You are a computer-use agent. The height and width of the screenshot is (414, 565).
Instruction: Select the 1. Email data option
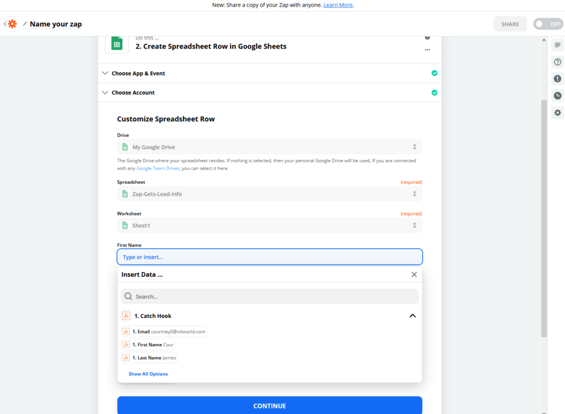[x=164, y=331]
